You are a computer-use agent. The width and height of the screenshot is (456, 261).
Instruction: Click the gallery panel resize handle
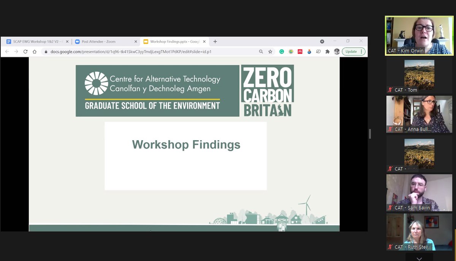(x=370, y=134)
